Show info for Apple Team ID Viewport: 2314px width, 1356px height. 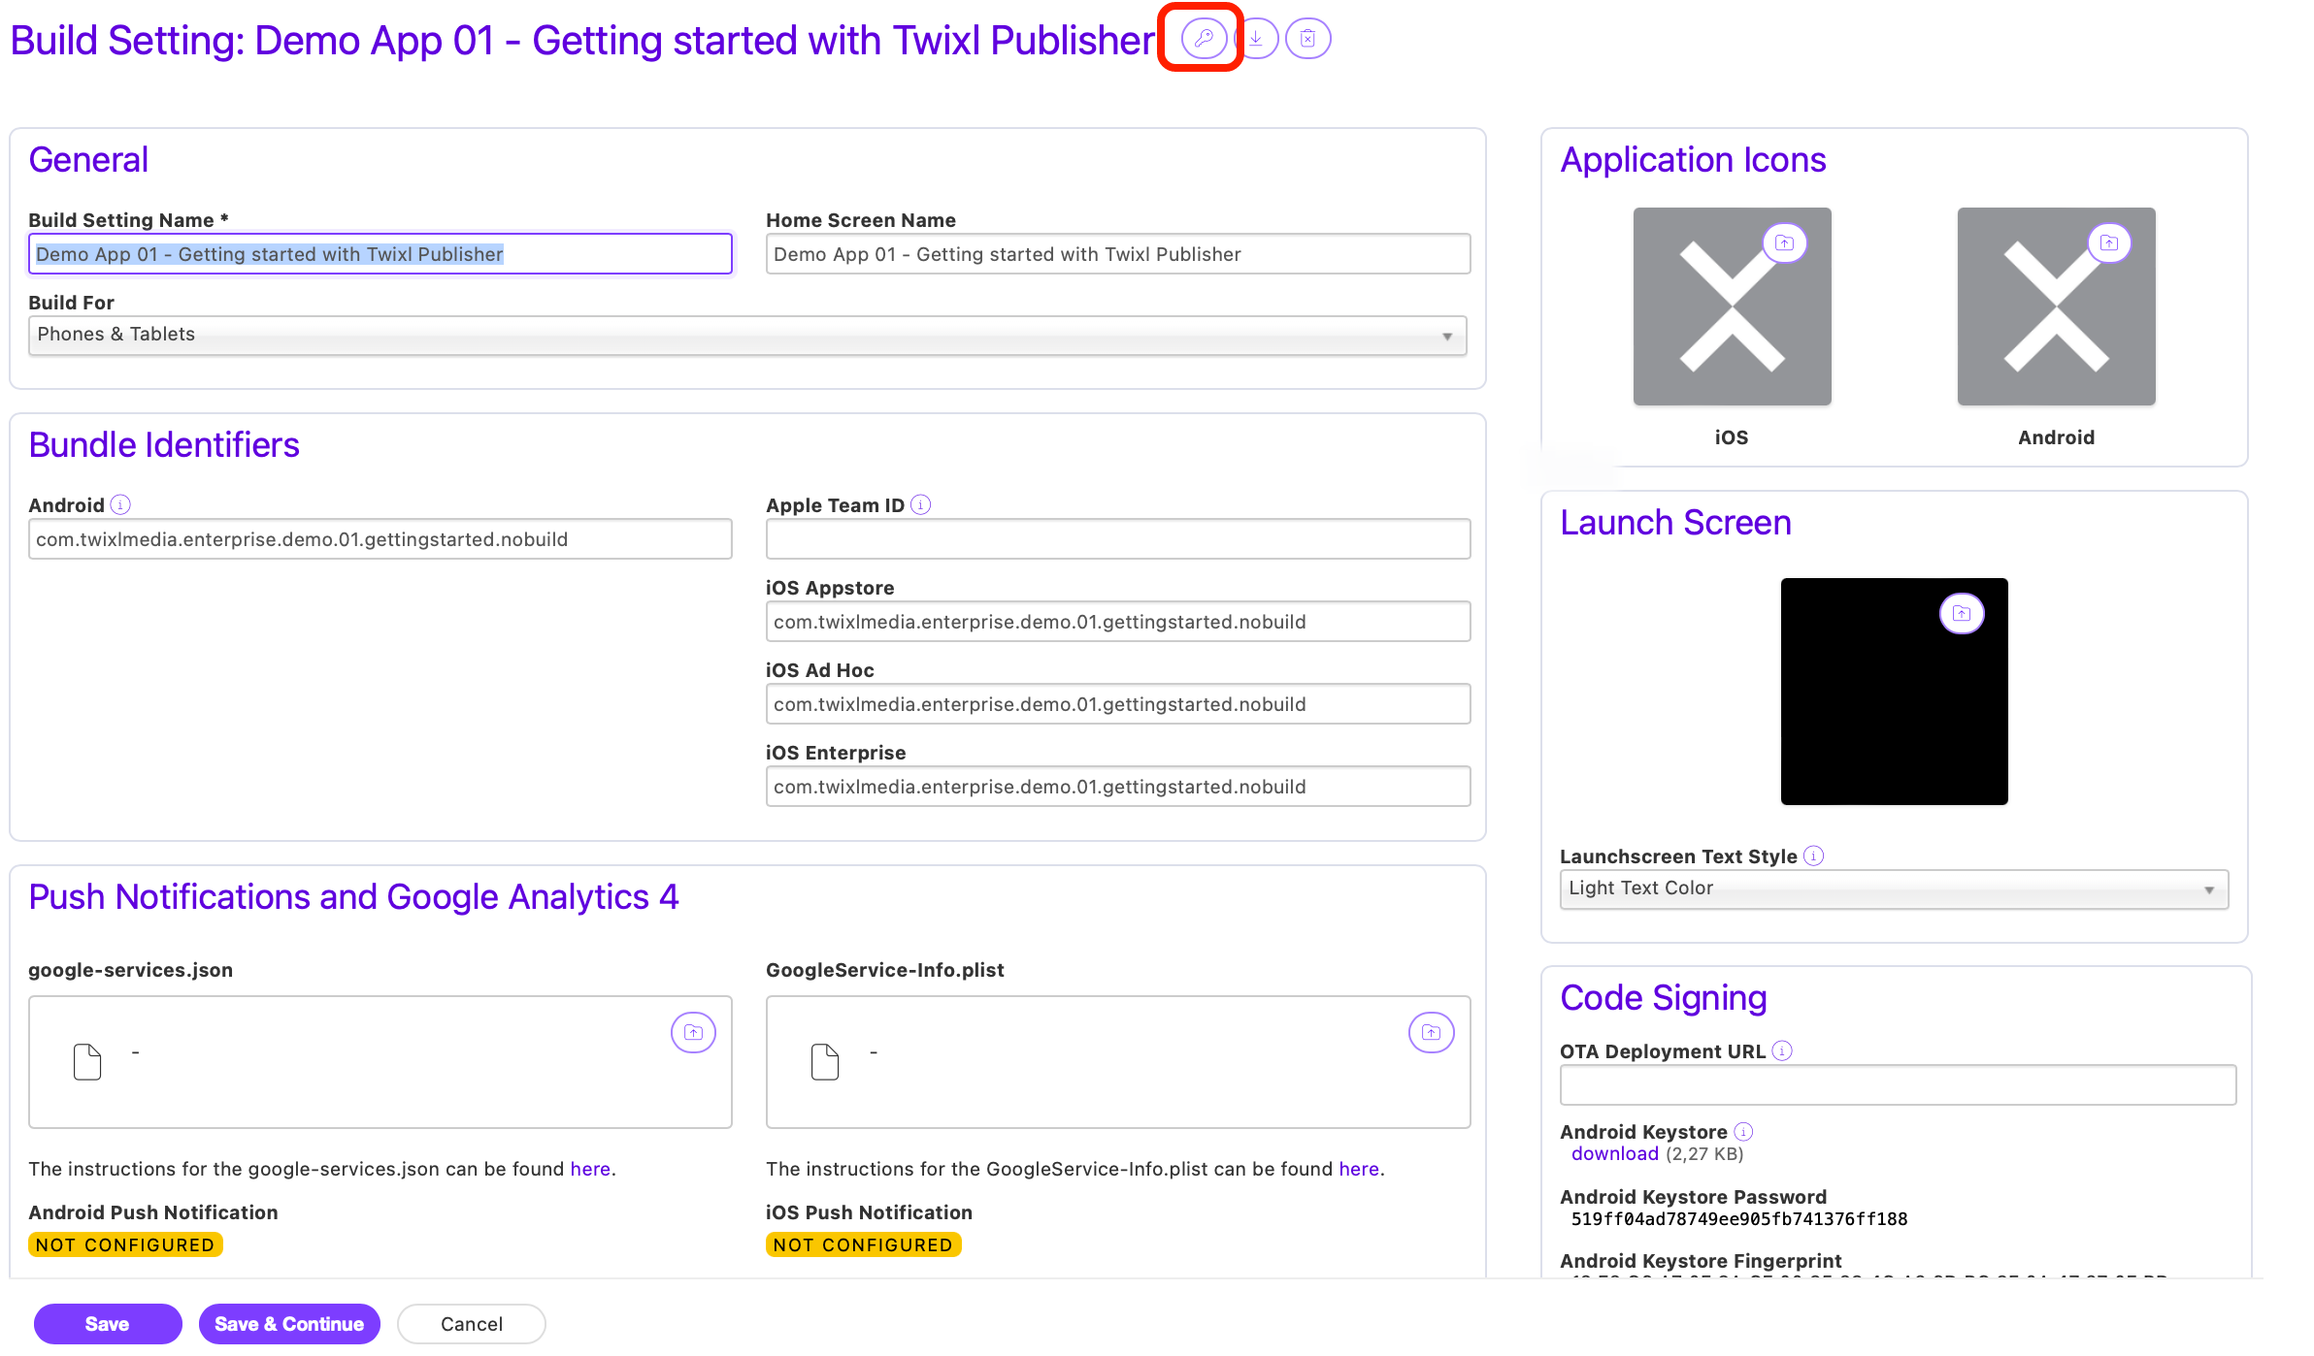(x=921, y=504)
